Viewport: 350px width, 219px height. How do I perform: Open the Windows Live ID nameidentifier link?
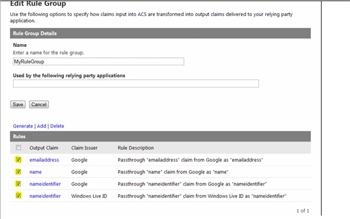coord(45,196)
